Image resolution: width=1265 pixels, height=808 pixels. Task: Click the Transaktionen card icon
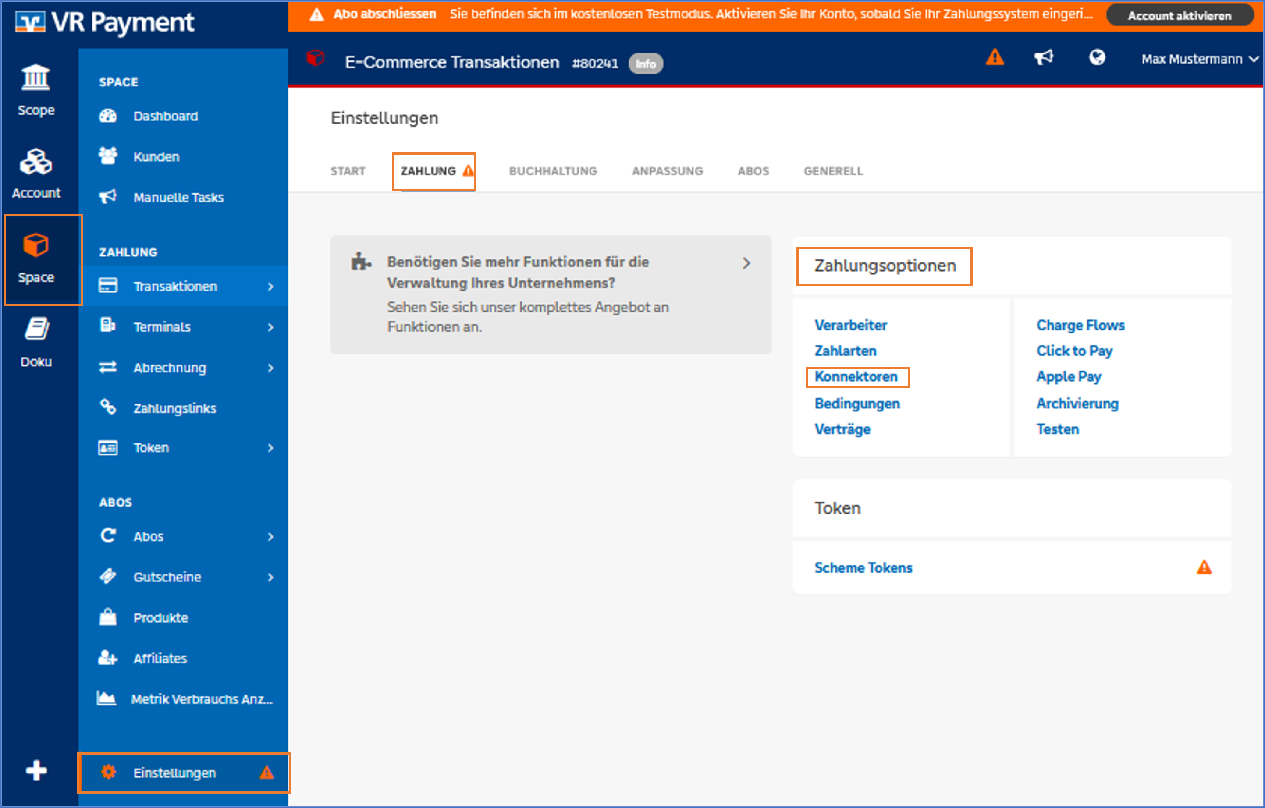tap(108, 286)
